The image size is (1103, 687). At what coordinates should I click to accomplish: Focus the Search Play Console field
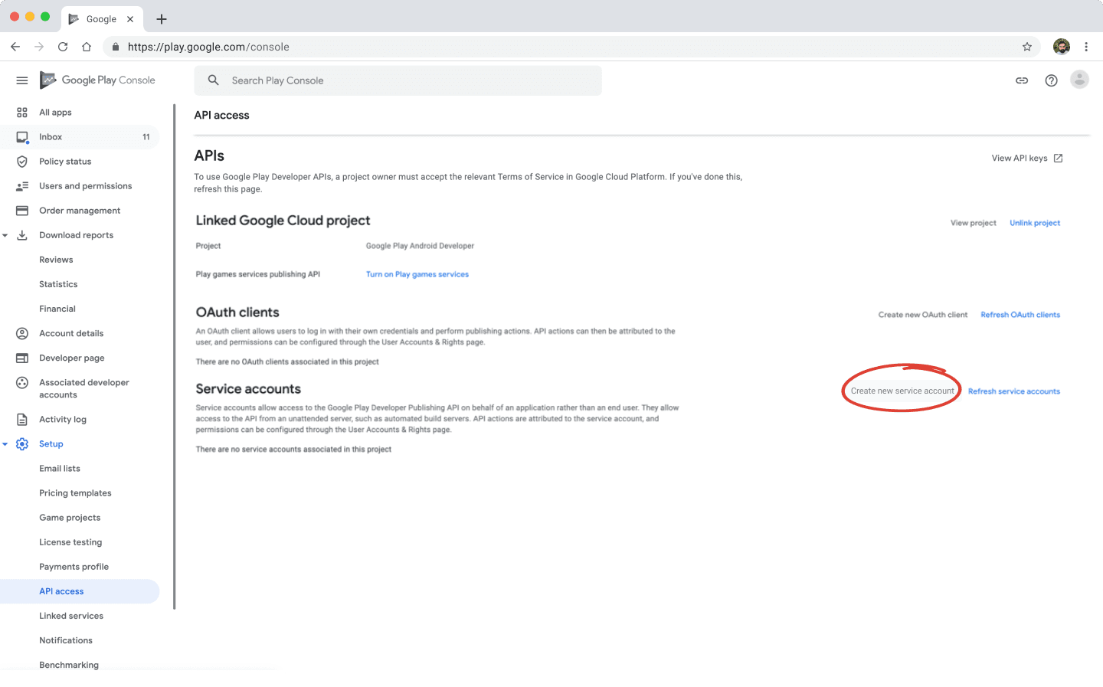(x=398, y=80)
